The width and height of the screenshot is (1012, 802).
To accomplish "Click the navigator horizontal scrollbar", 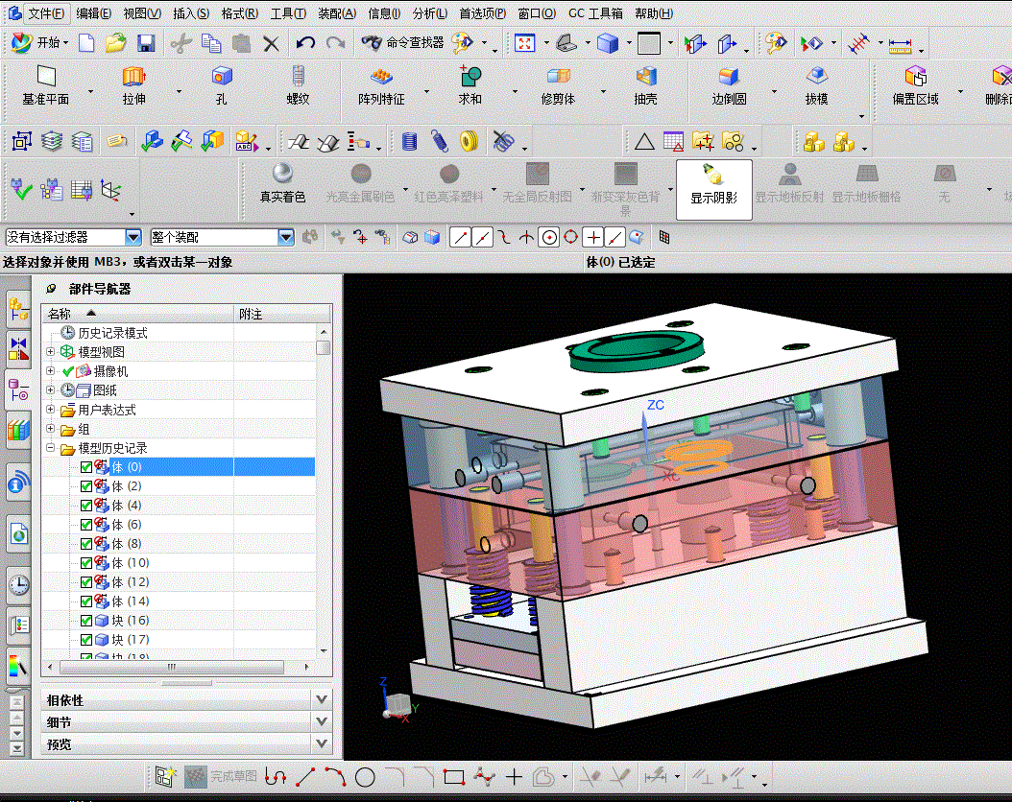I will (x=171, y=667).
